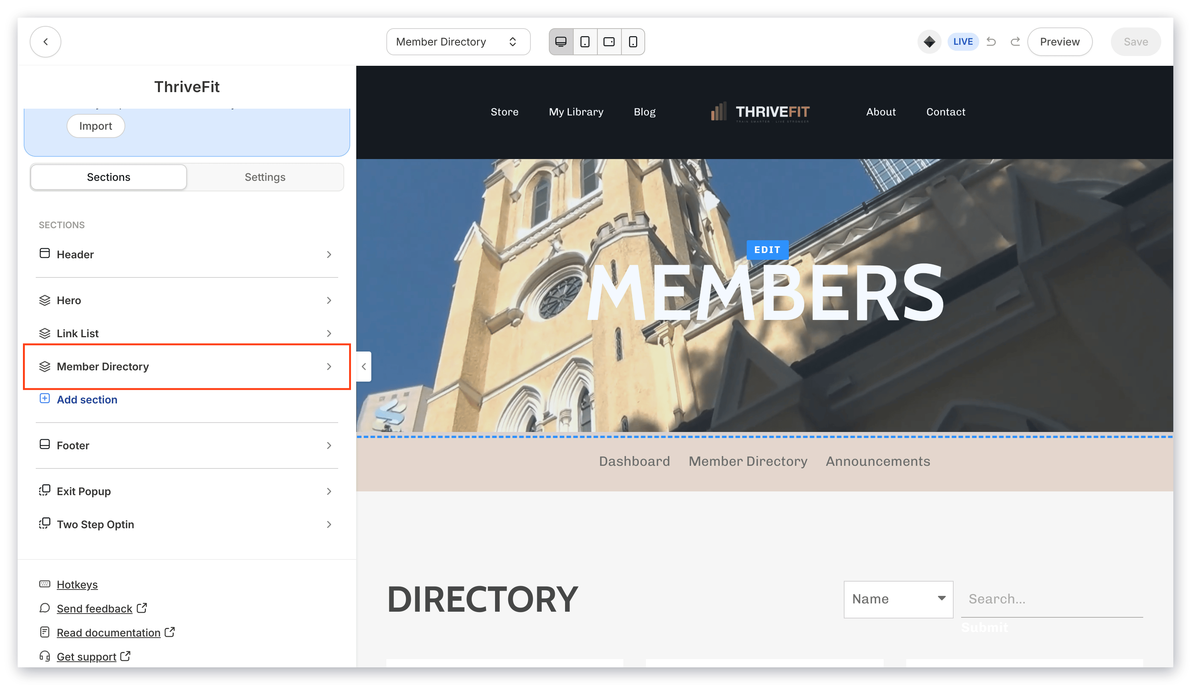Click the Add section plus icon
Viewport: 1191px width, 685px height.
pyautogui.click(x=45, y=399)
